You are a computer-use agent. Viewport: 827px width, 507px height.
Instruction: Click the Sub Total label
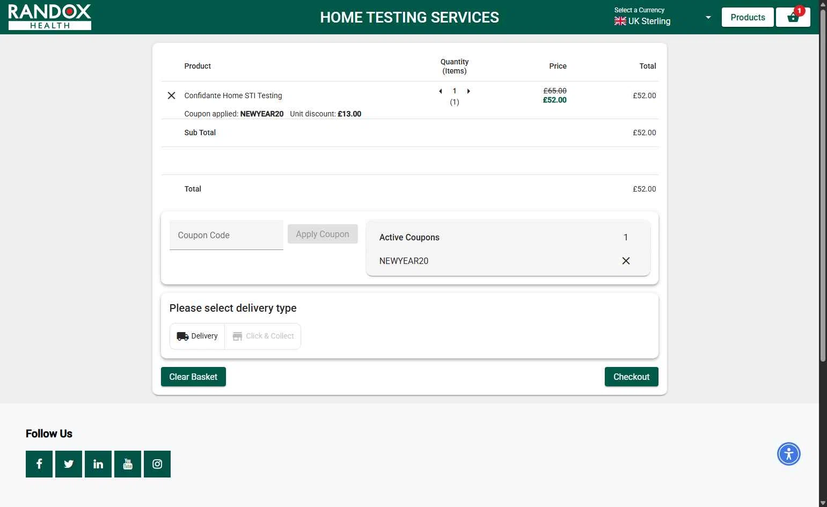point(200,133)
